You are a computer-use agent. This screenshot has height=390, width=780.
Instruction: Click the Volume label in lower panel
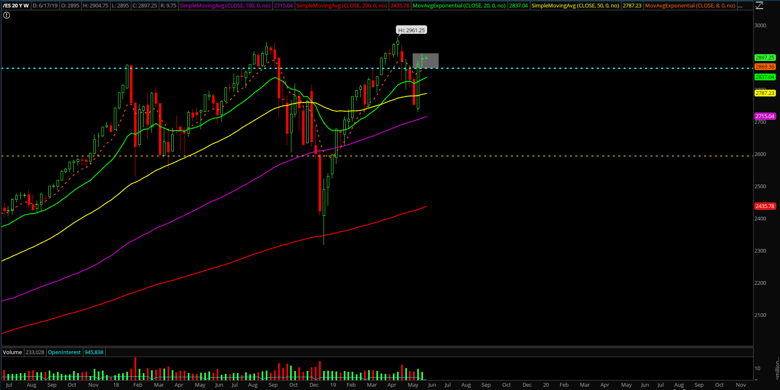pos(12,352)
